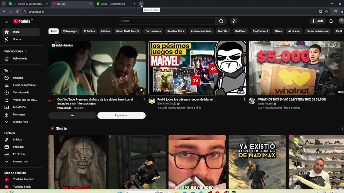This screenshot has height=193, width=344.
Task: Open Historial in the sidebar
Action: click(21, 78)
